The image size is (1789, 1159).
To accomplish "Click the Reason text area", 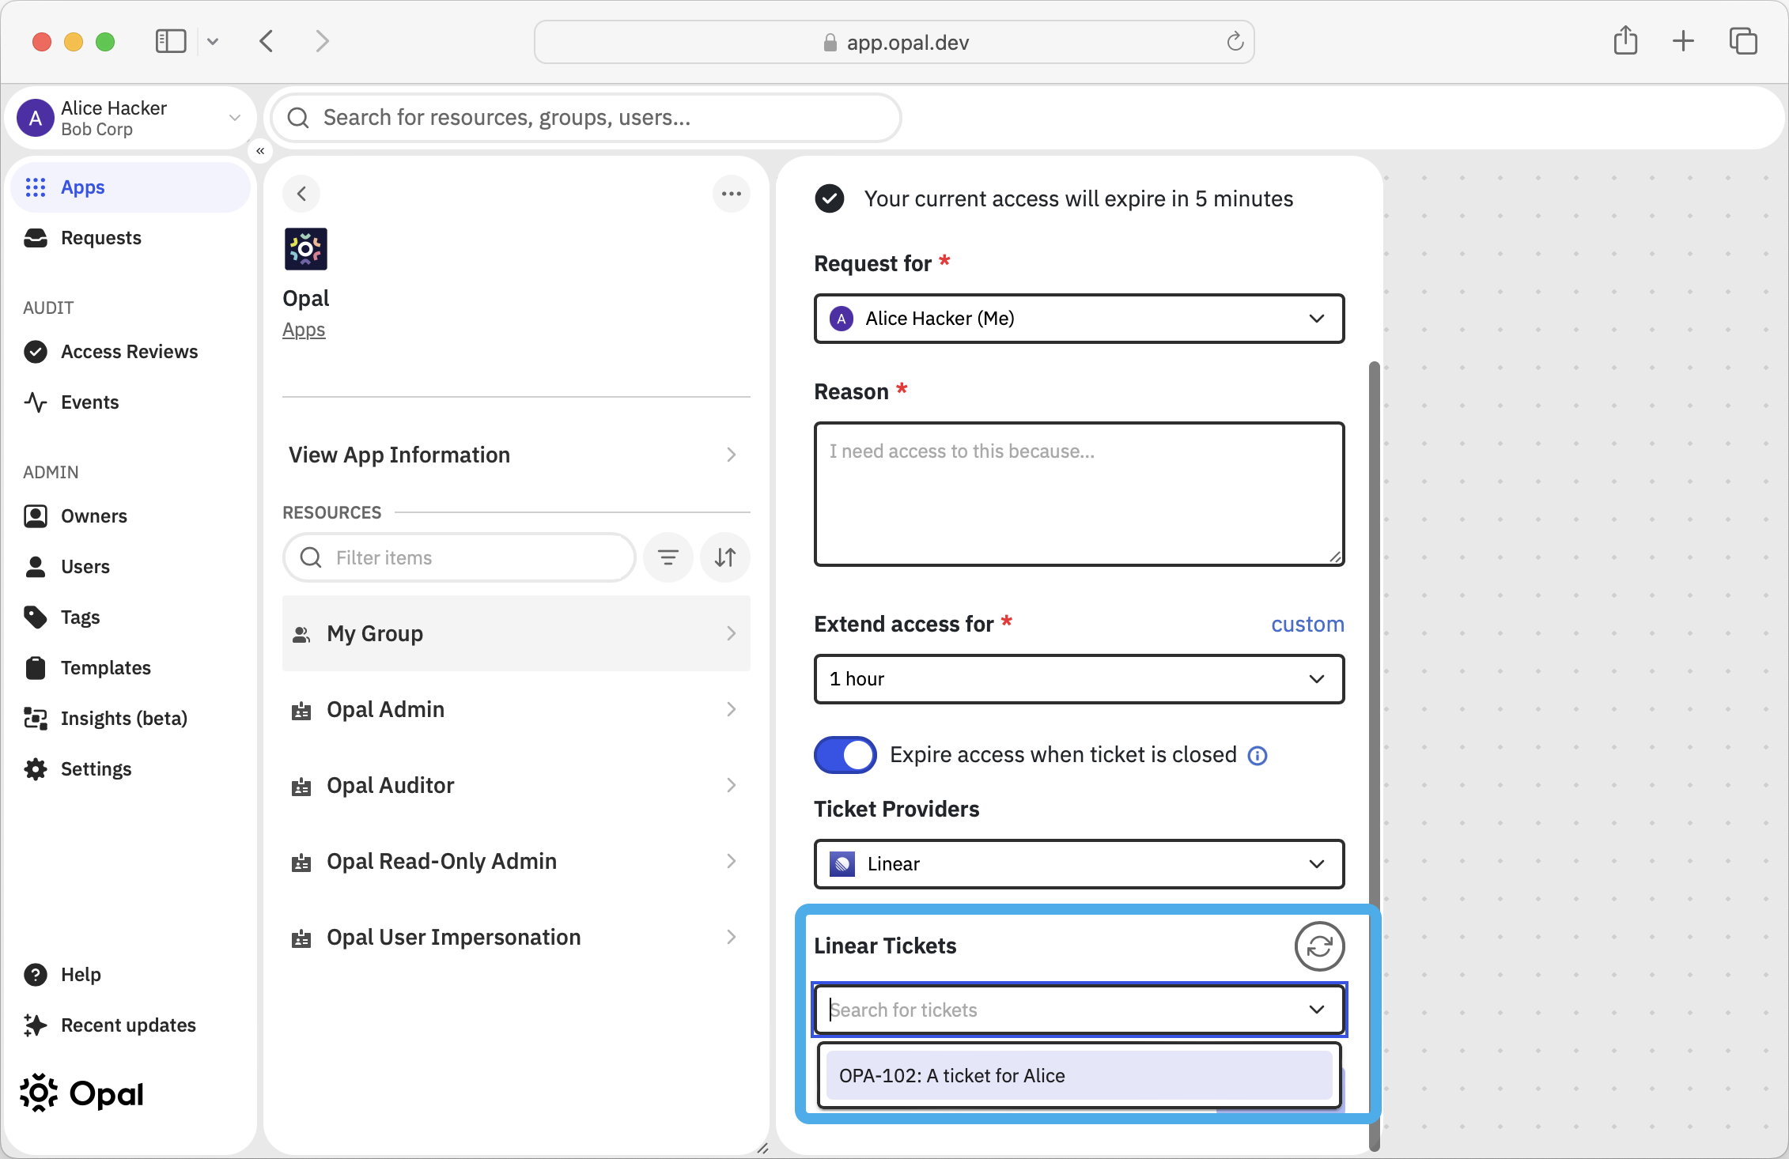I will coord(1079,494).
